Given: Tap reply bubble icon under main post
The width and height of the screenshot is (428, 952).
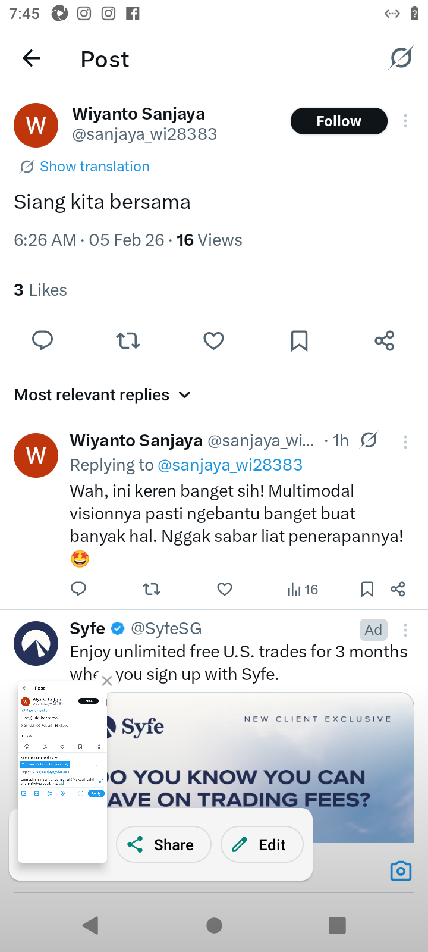Looking at the screenshot, I should [42, 340].
